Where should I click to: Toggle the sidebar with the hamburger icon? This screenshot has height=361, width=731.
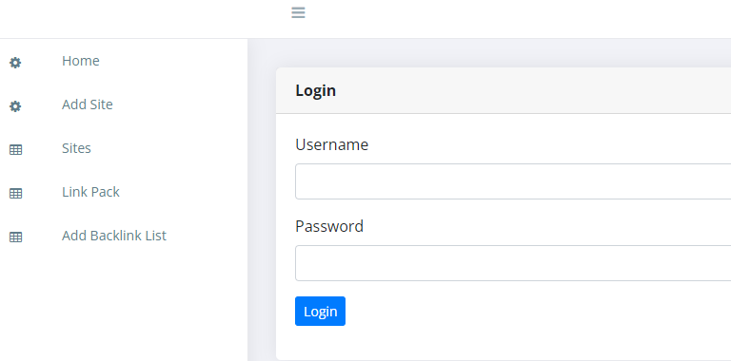point(298,12)
